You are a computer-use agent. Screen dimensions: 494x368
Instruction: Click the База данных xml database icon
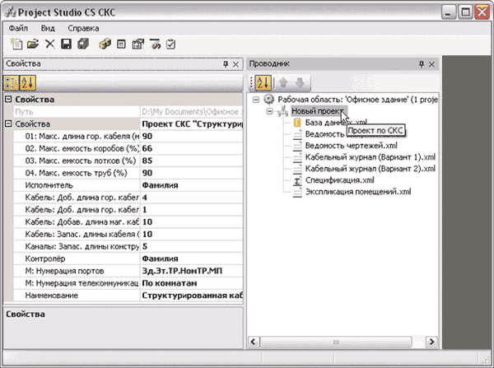coord(297,123)
